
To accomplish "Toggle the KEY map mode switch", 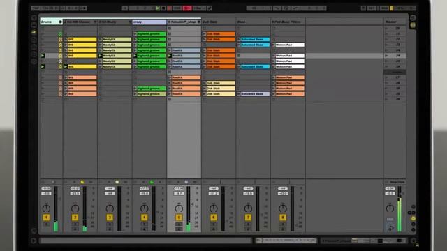I will [x=371, y=8].
